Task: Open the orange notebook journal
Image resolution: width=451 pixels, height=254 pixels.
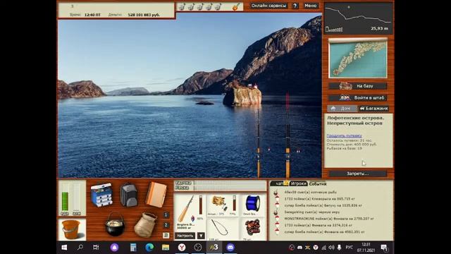Action: coord(156,195)
